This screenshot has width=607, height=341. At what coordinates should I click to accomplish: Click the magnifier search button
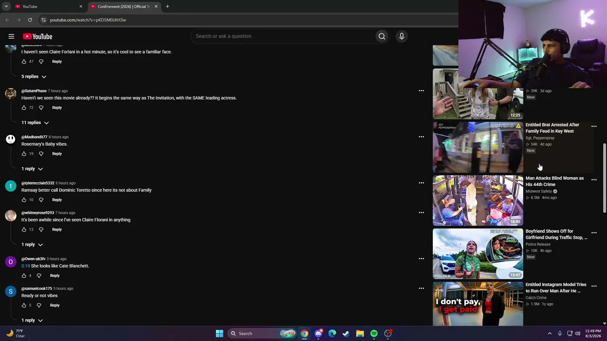382,36
